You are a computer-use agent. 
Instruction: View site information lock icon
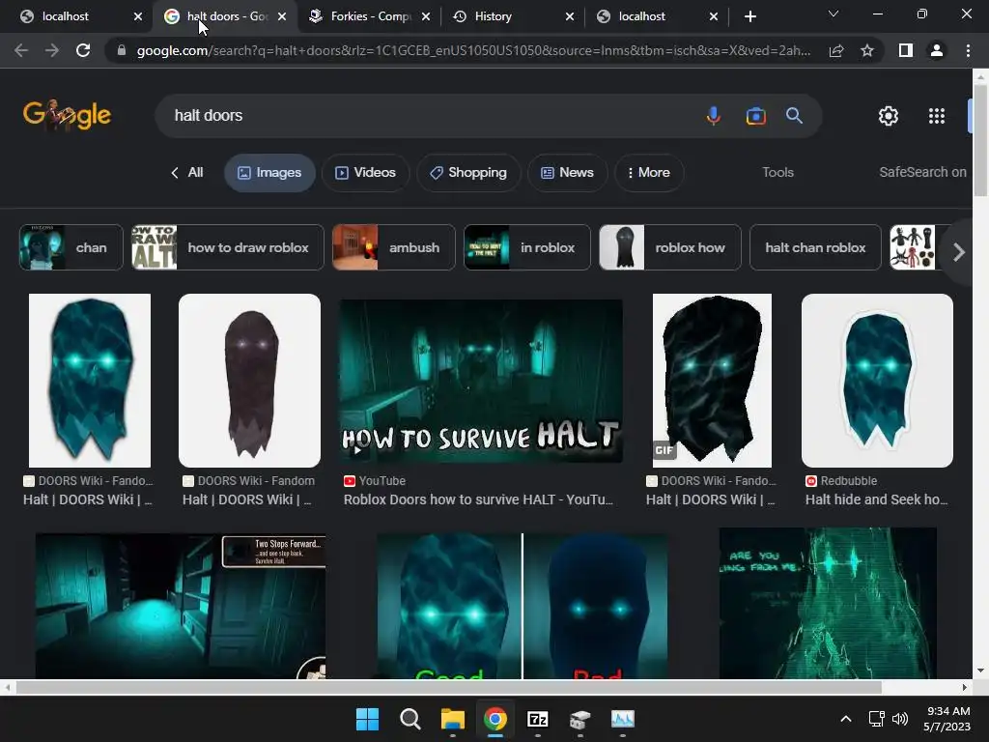click(121, 50)
